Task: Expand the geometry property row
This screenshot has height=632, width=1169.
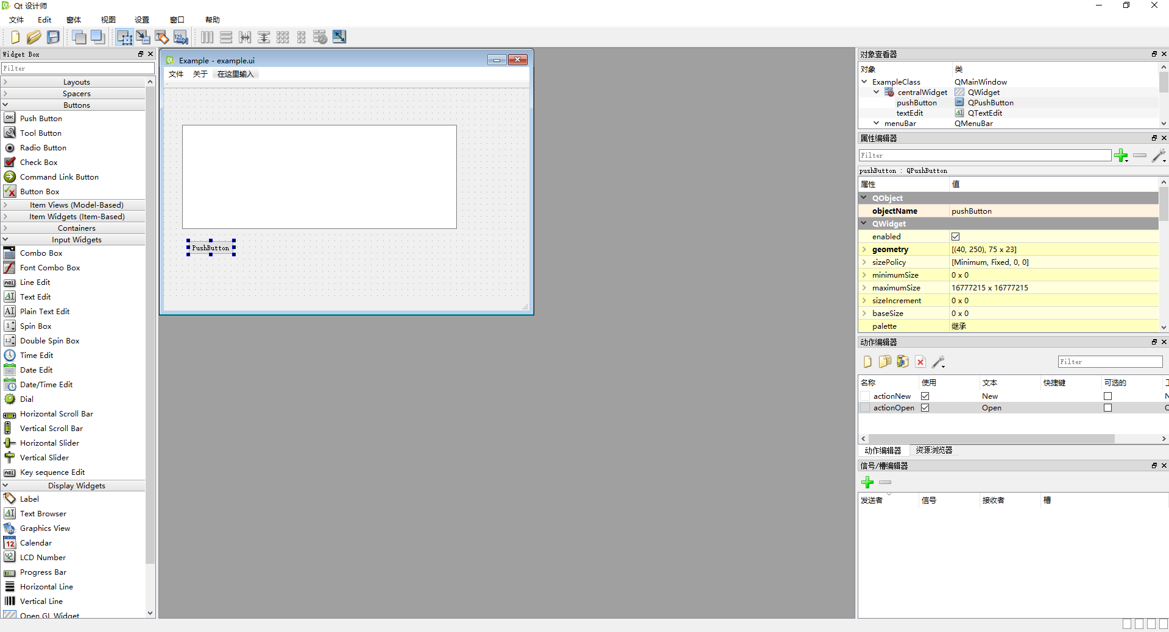Action: pyautogui.click(x=864, y=250)
